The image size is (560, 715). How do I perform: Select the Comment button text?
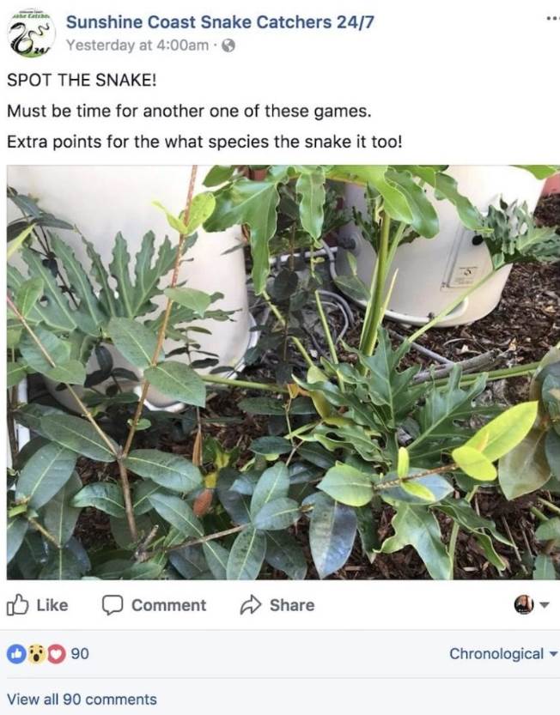point(169,606)
